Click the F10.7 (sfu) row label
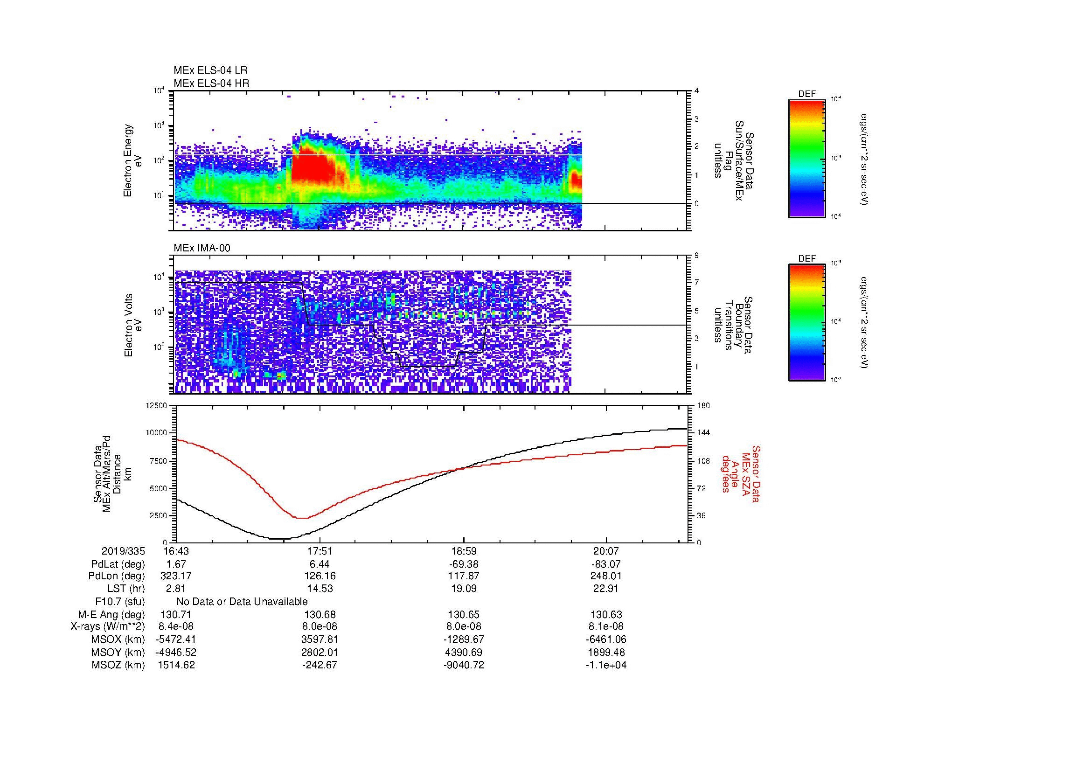Viewport: 1091px width, 771px height. [120, 601]
